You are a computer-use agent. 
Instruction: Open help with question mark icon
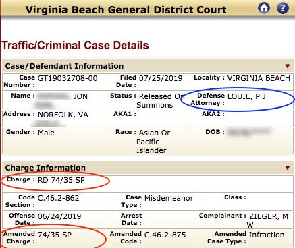coord(283,9)
